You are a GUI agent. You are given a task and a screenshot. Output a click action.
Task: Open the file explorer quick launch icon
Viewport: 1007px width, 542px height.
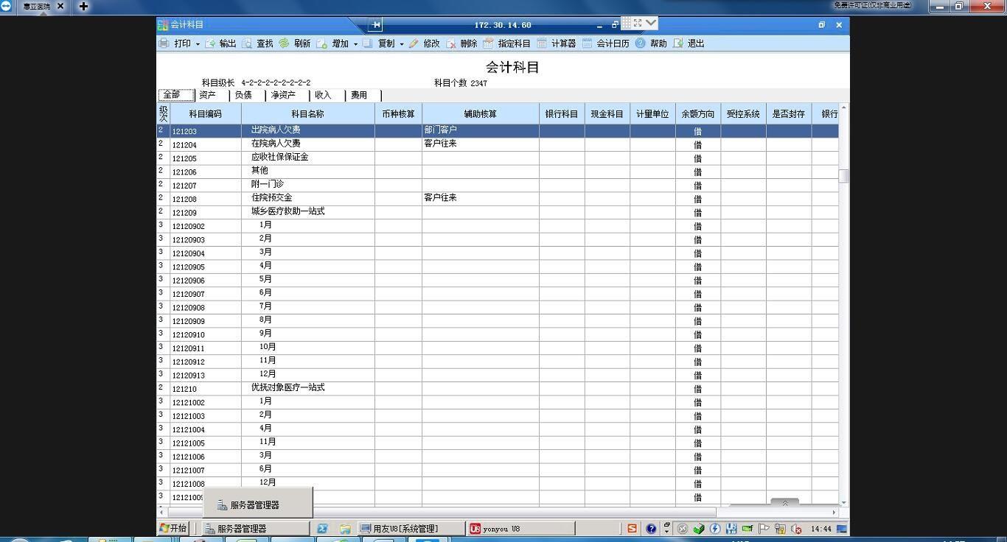(344, 528)
